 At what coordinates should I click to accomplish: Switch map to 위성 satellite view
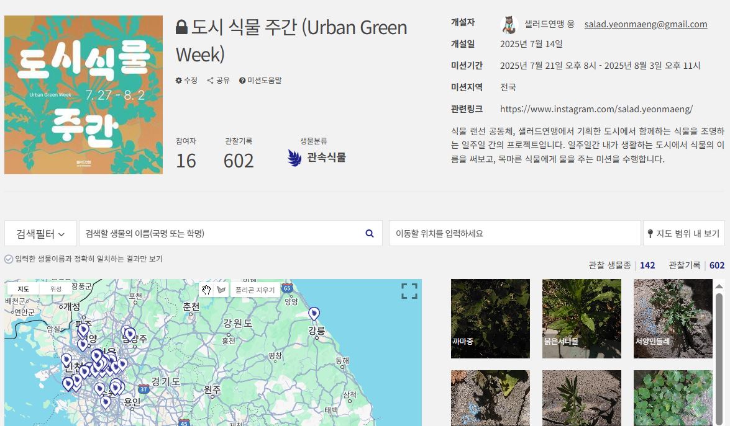pyautogui.click(x=56, y=289)
